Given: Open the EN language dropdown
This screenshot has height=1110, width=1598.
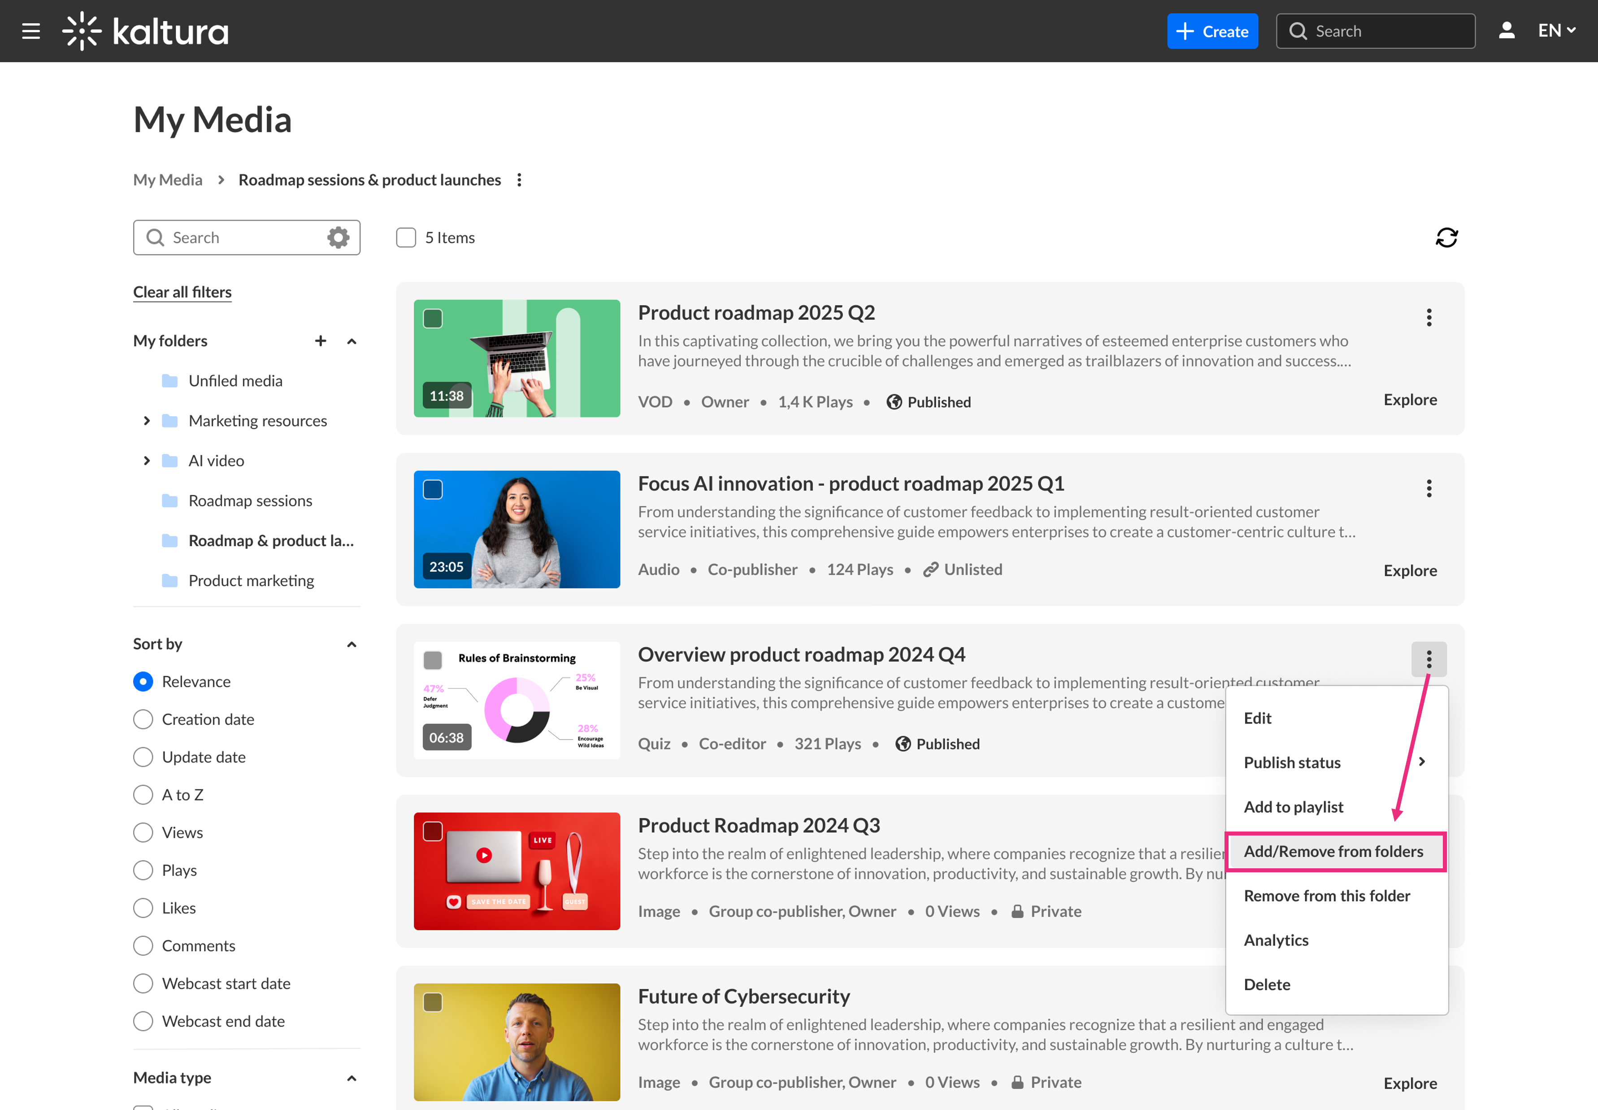Looking at the screenshot, I should pos(1556,30).
